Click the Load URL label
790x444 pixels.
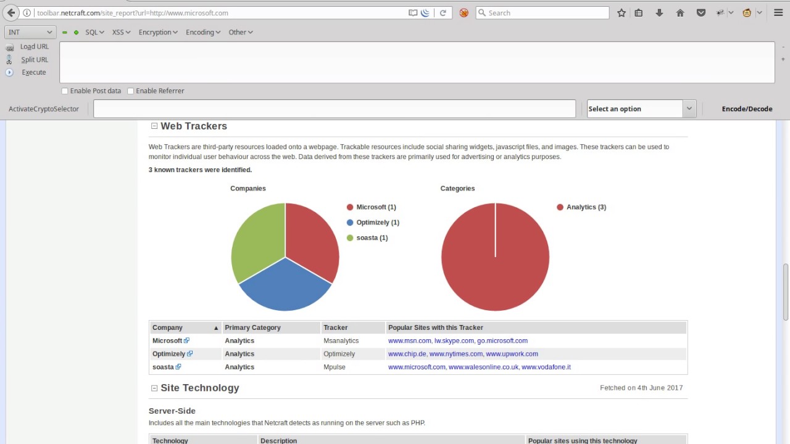click(x=34, y=47)
